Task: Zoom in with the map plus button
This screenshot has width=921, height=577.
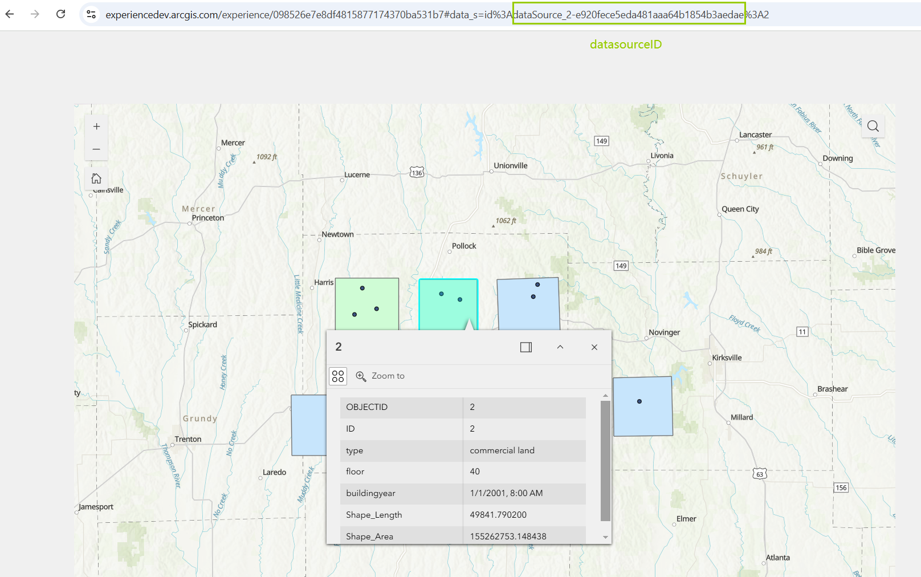Action: [x=96, y=127]
